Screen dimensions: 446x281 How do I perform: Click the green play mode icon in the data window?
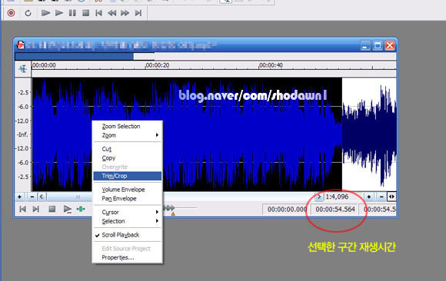coord(81,209)
